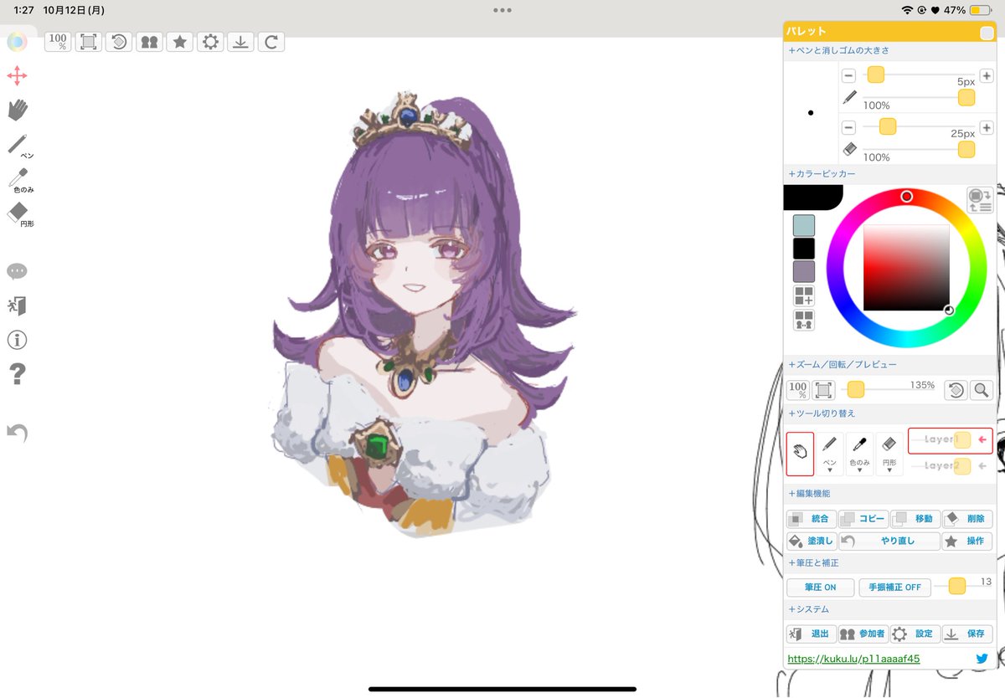Click the 保存 save button
This screenshot has height=698, width=1005.
pyautogui.click(x=967, y=634)
